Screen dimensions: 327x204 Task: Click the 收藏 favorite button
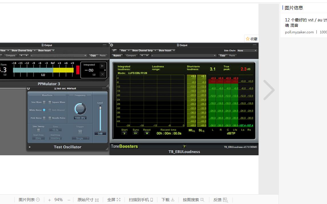(251, 39)
